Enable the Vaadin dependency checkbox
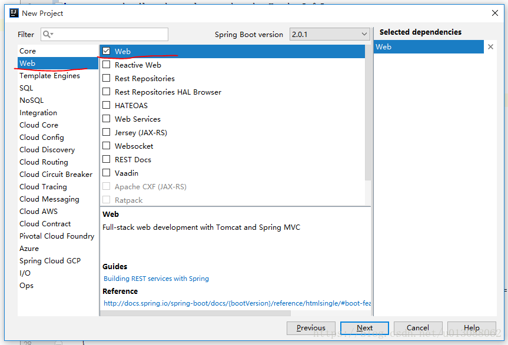508x345 pixels. [x=107, y=173]
